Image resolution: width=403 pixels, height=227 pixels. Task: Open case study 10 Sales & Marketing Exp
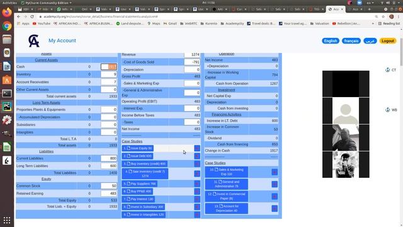coord(227,172)
